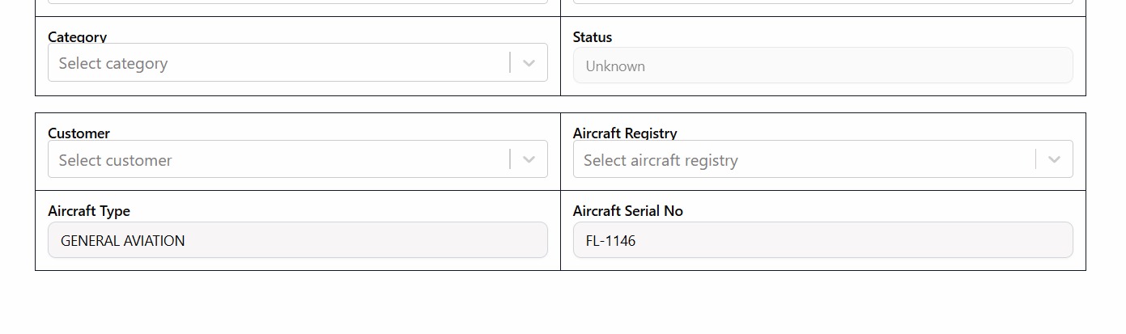Focus the Status field showing Unknown
The width and height of the screenshot is (1126, 334).
click(822, 66)
